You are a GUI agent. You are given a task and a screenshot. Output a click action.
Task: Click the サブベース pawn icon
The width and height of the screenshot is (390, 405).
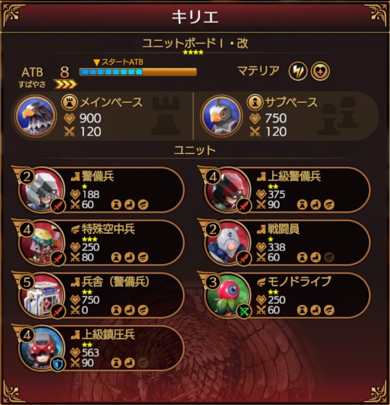coord(255,102)
